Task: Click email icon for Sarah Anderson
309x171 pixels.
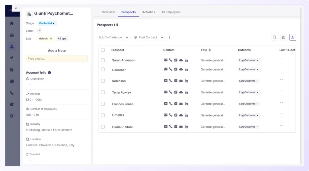Action: 166,60
